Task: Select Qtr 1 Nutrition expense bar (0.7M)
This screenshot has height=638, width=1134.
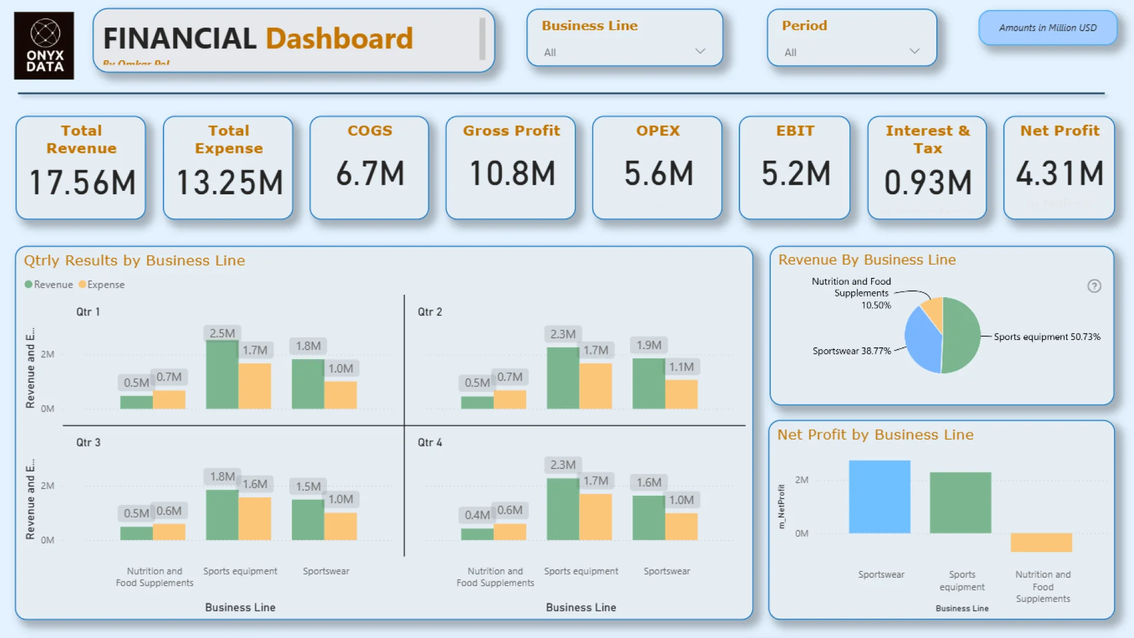Action: tap(169, 399)
